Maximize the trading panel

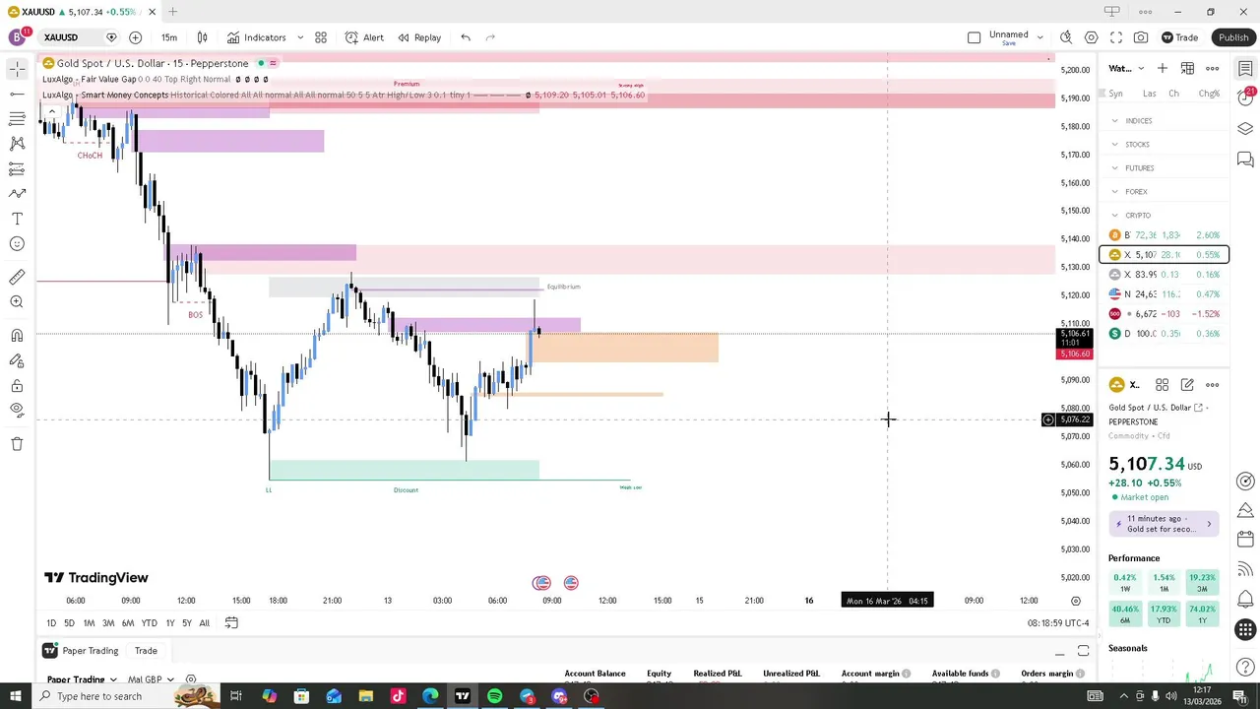pos(1084,652)
